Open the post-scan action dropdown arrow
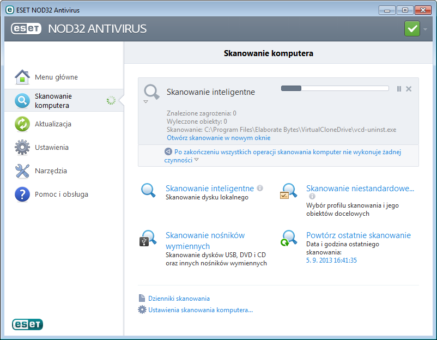This screenshot has width=437, height=340. pyautogui.click(x=197, y=160)
